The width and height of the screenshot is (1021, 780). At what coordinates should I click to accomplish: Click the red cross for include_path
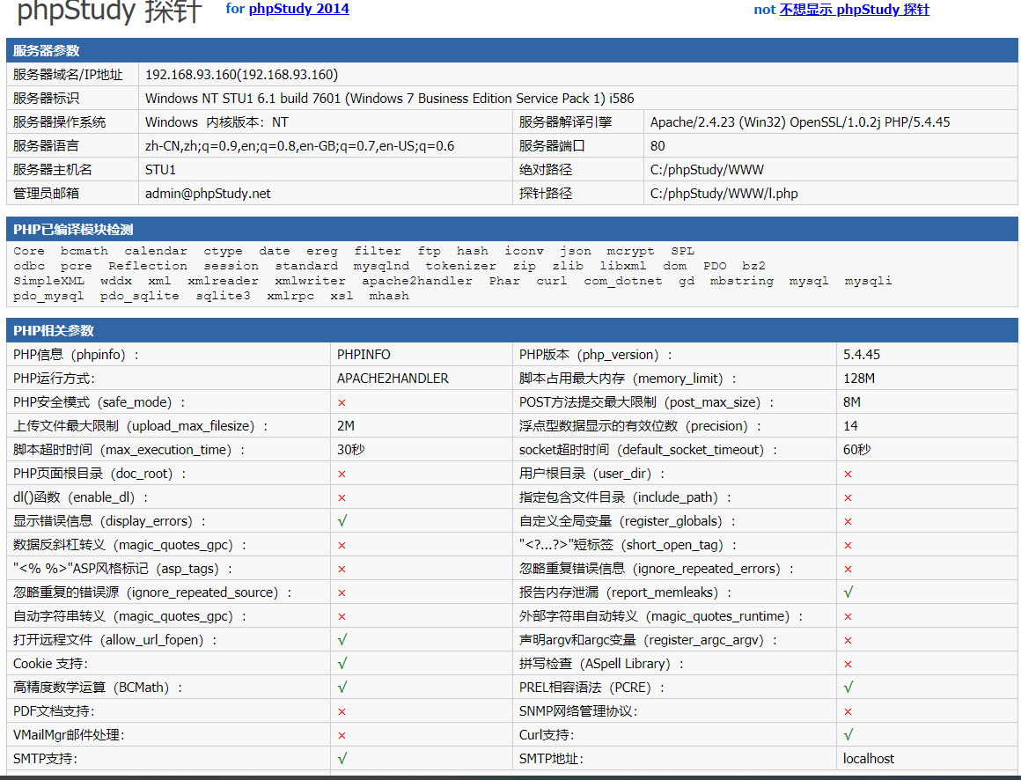848,498
